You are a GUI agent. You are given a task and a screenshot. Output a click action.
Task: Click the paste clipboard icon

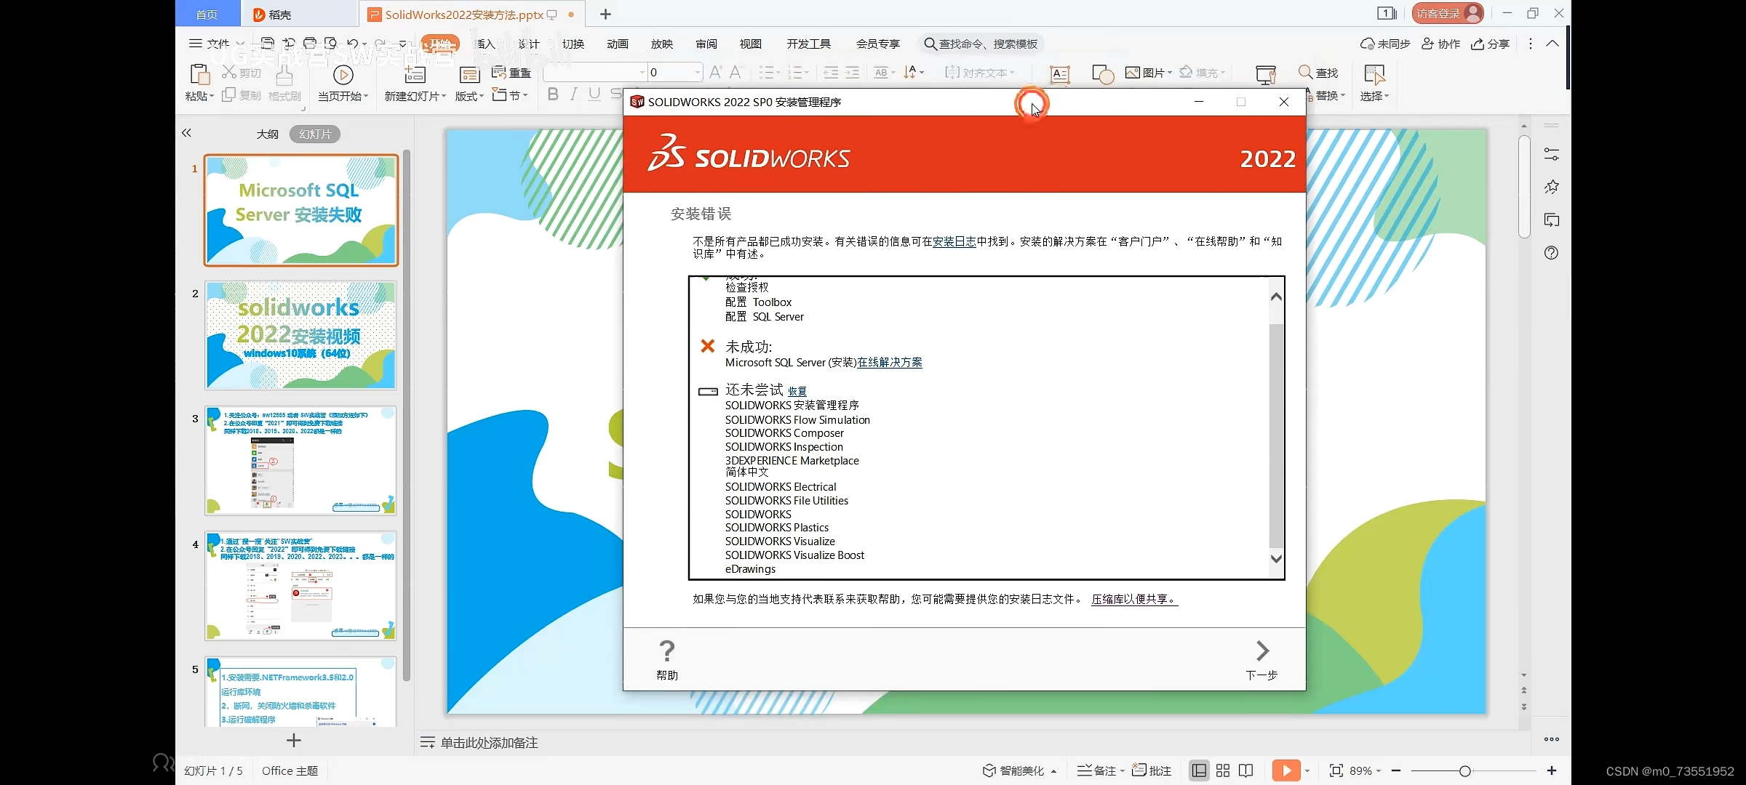coord(199,74)
